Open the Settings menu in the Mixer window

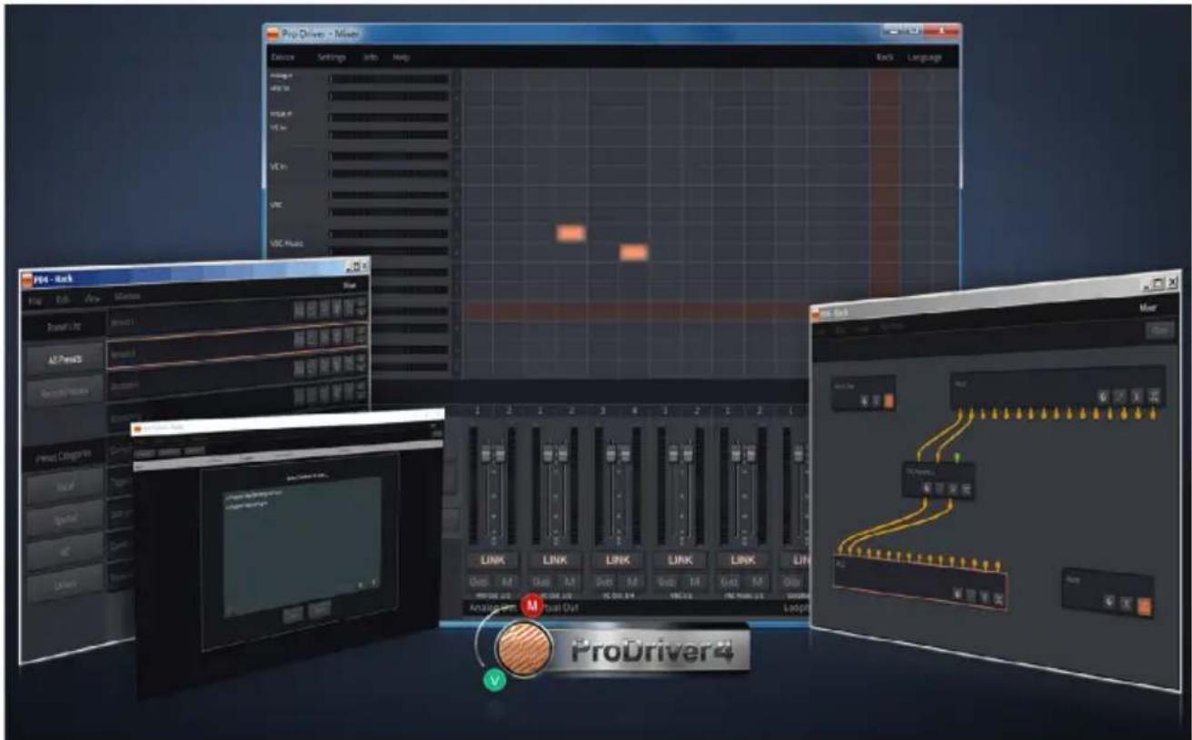tap(332, 57)
